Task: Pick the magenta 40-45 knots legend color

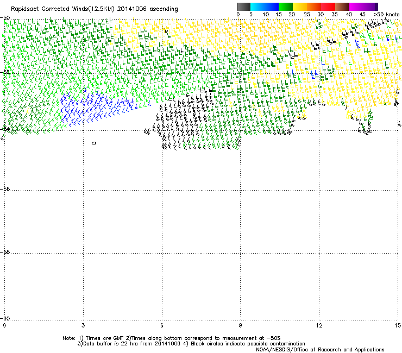Action: [x=356, y=7]
